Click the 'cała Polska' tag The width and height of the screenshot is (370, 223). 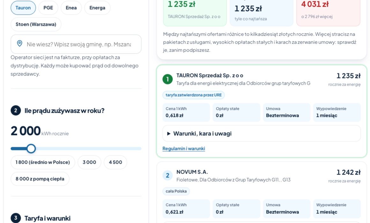(x=176, y=191)
